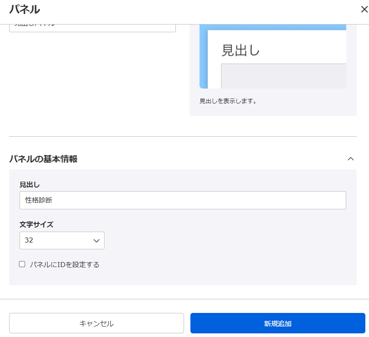Image resolution: width=369 pixels, height=337 pixels.
Task: Click the value 32 in font size selector
Action: click(x=29, y=241)
